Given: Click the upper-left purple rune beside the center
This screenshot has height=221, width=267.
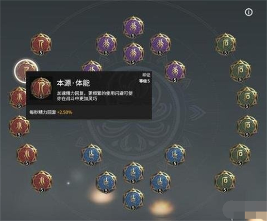Looking at the screenshot, I should point(106,44).
